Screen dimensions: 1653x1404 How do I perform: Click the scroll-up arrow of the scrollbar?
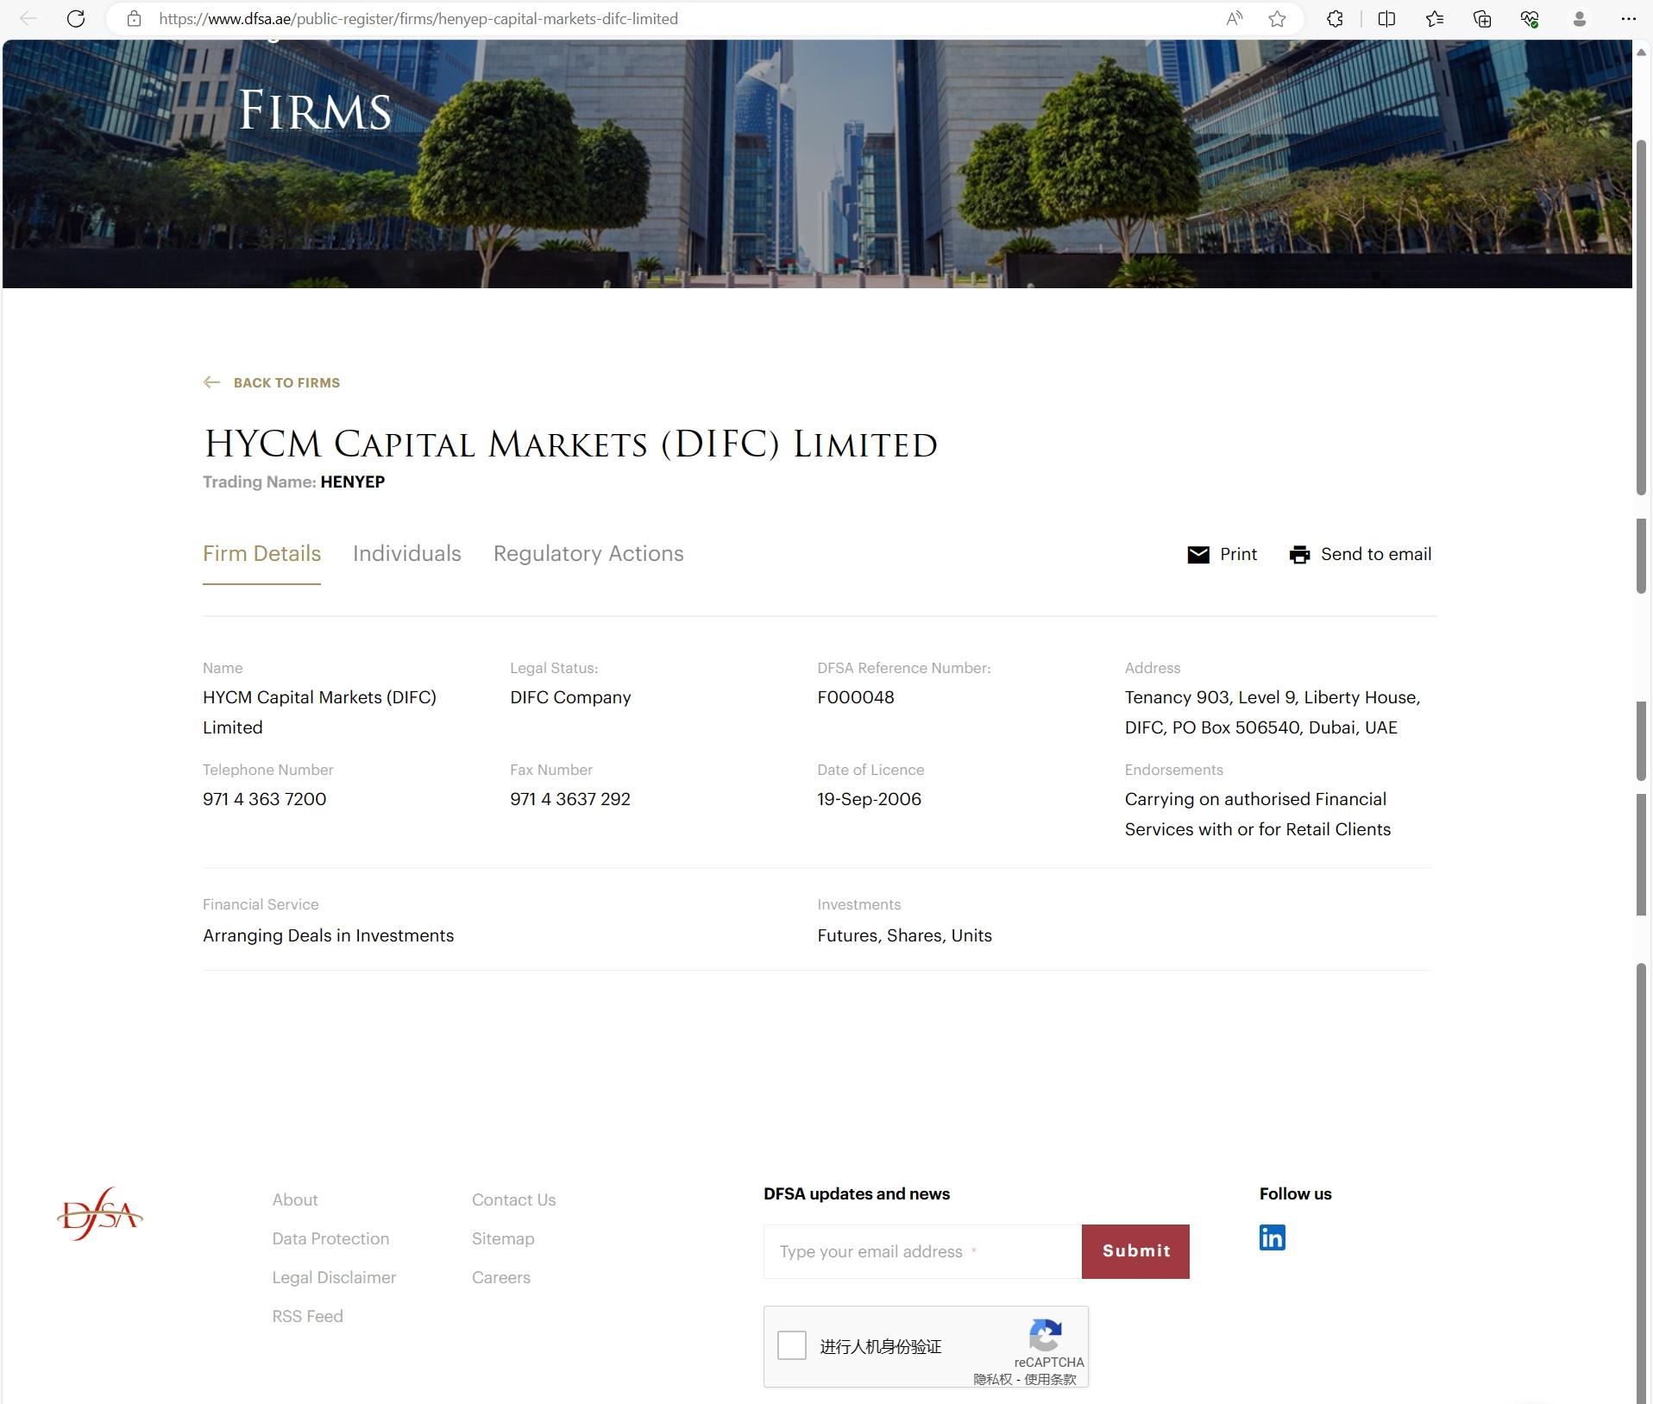1642,53
